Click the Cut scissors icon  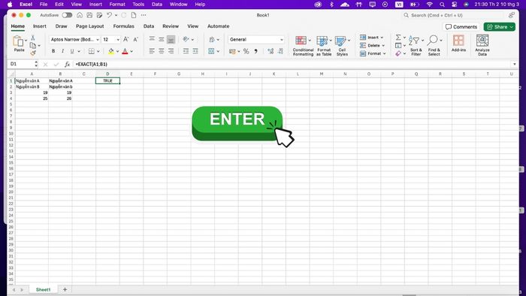(33, 38)
